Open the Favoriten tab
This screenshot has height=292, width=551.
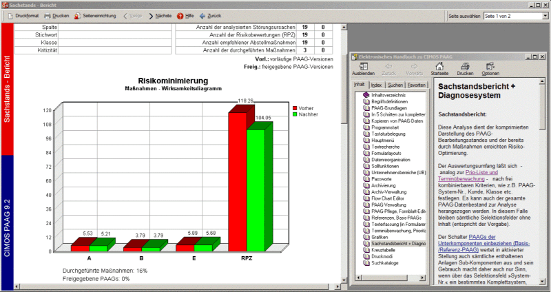(417, 85)
